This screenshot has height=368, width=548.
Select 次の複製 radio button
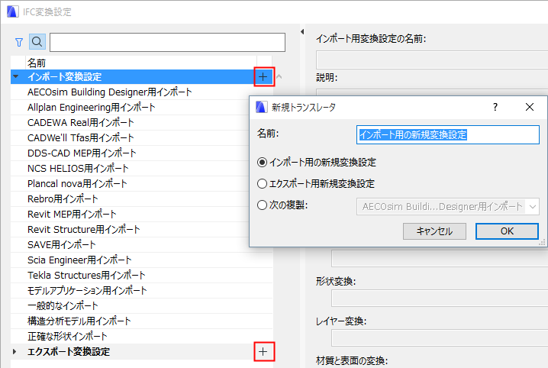(x=262, y=205)
